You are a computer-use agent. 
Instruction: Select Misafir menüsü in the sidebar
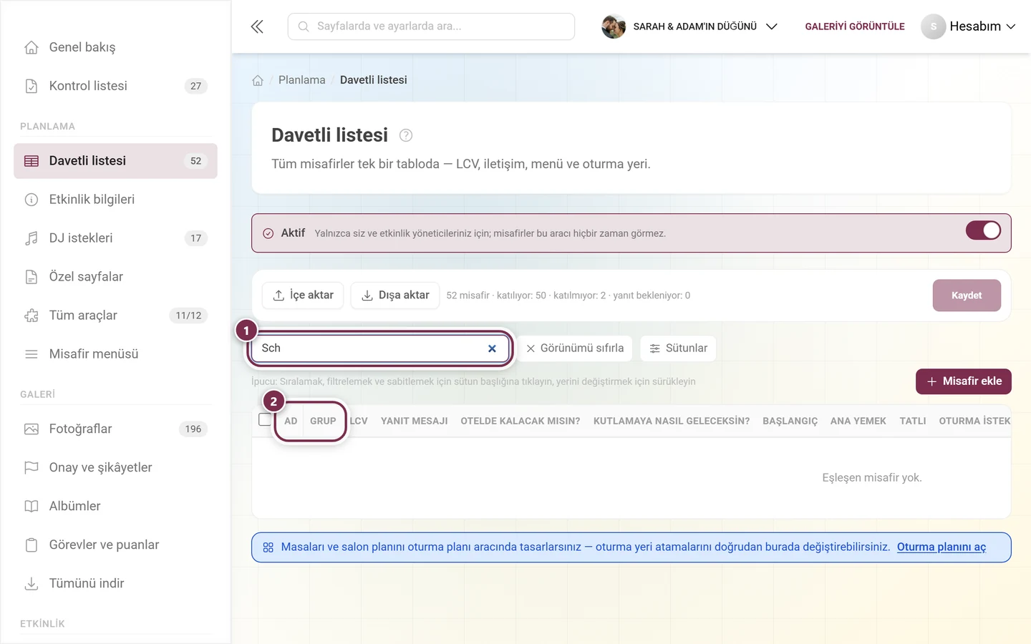[x=115, y=354]
